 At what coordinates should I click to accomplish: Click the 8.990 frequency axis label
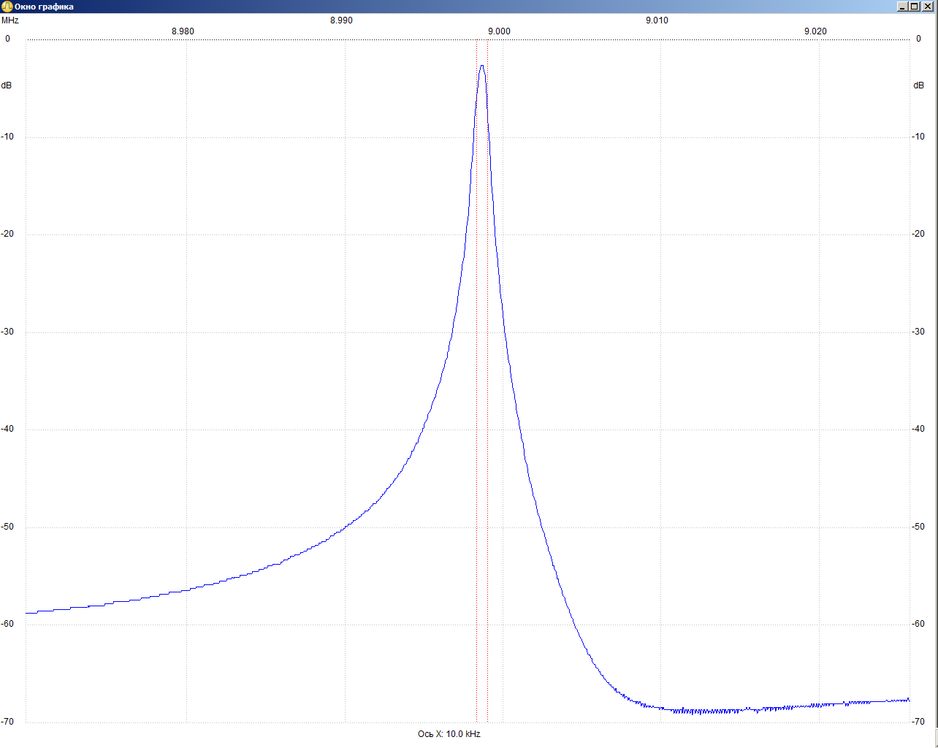pyautogui.click(x=341, y=20)
